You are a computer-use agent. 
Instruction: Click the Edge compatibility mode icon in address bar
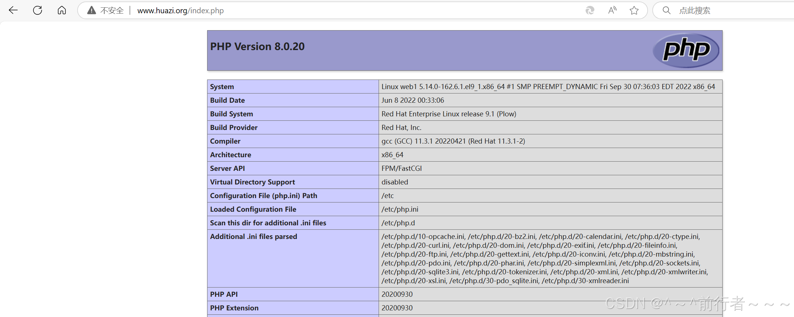590,10
